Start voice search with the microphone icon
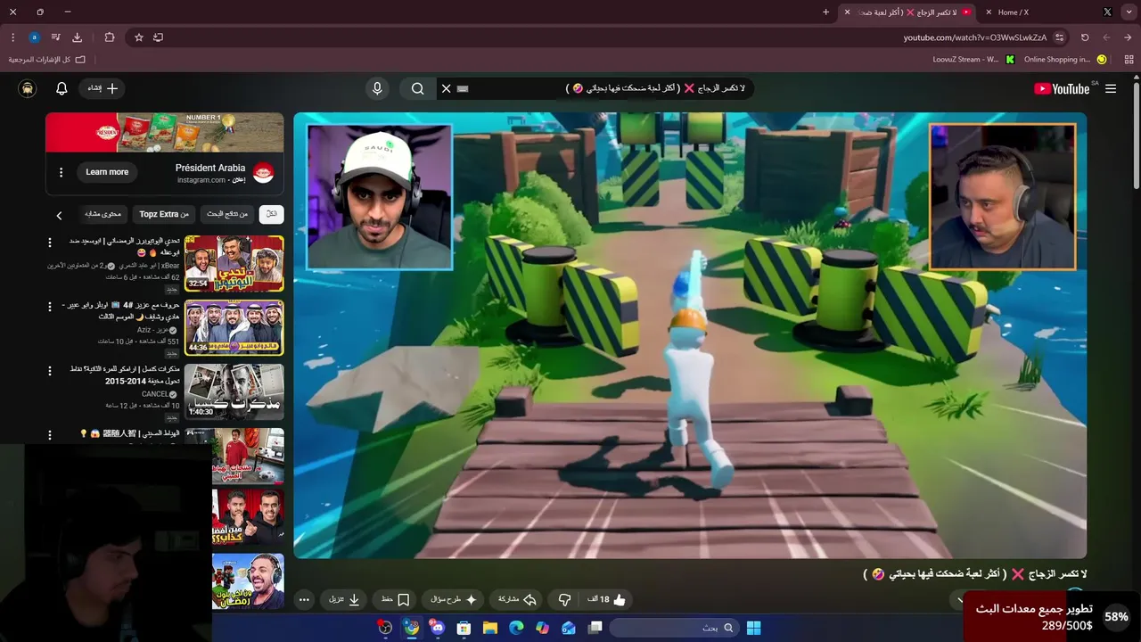 pos(377,88)
